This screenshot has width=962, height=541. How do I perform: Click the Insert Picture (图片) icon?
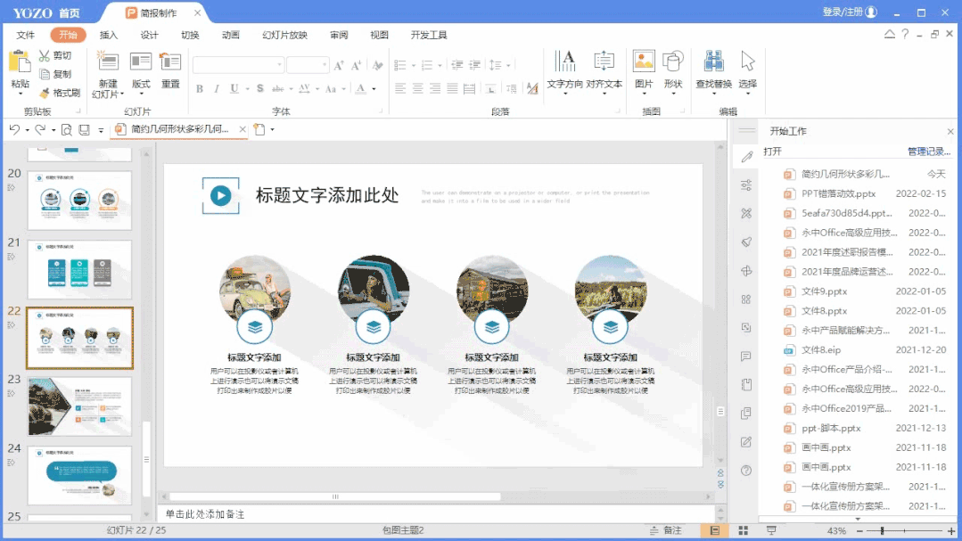click(644, 61)
